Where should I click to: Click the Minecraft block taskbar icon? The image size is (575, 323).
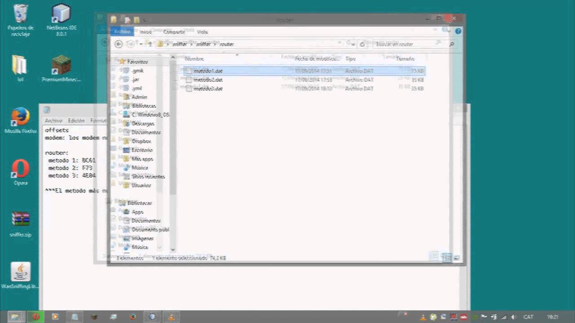click(x=94, y=317)
